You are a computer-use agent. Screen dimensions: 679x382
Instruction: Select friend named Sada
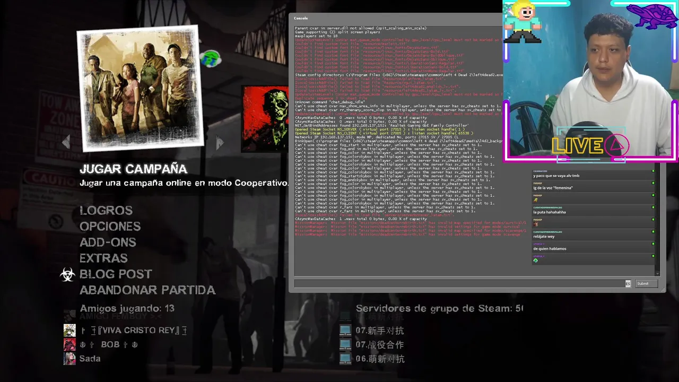click(90, 359)
